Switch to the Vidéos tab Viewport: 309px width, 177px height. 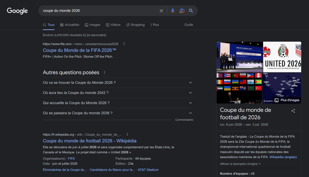click(x=113, y=24)
